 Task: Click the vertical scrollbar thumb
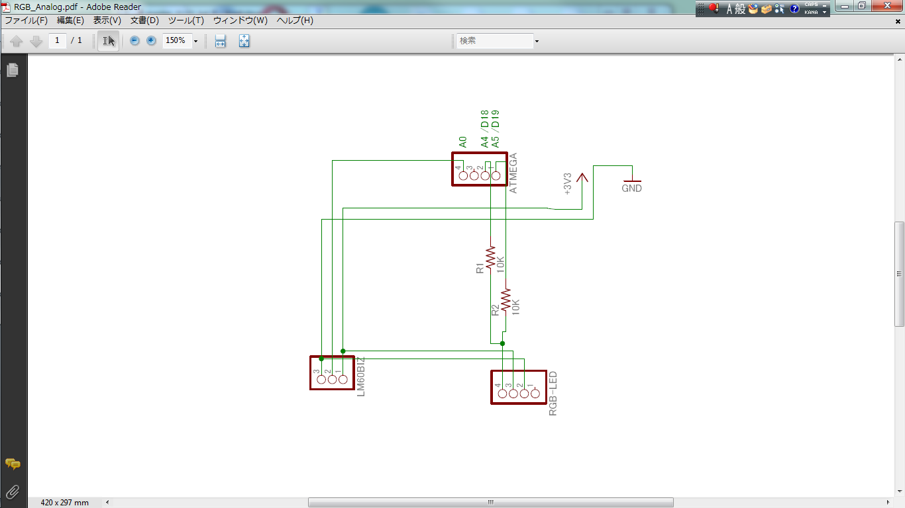[899, 274]
